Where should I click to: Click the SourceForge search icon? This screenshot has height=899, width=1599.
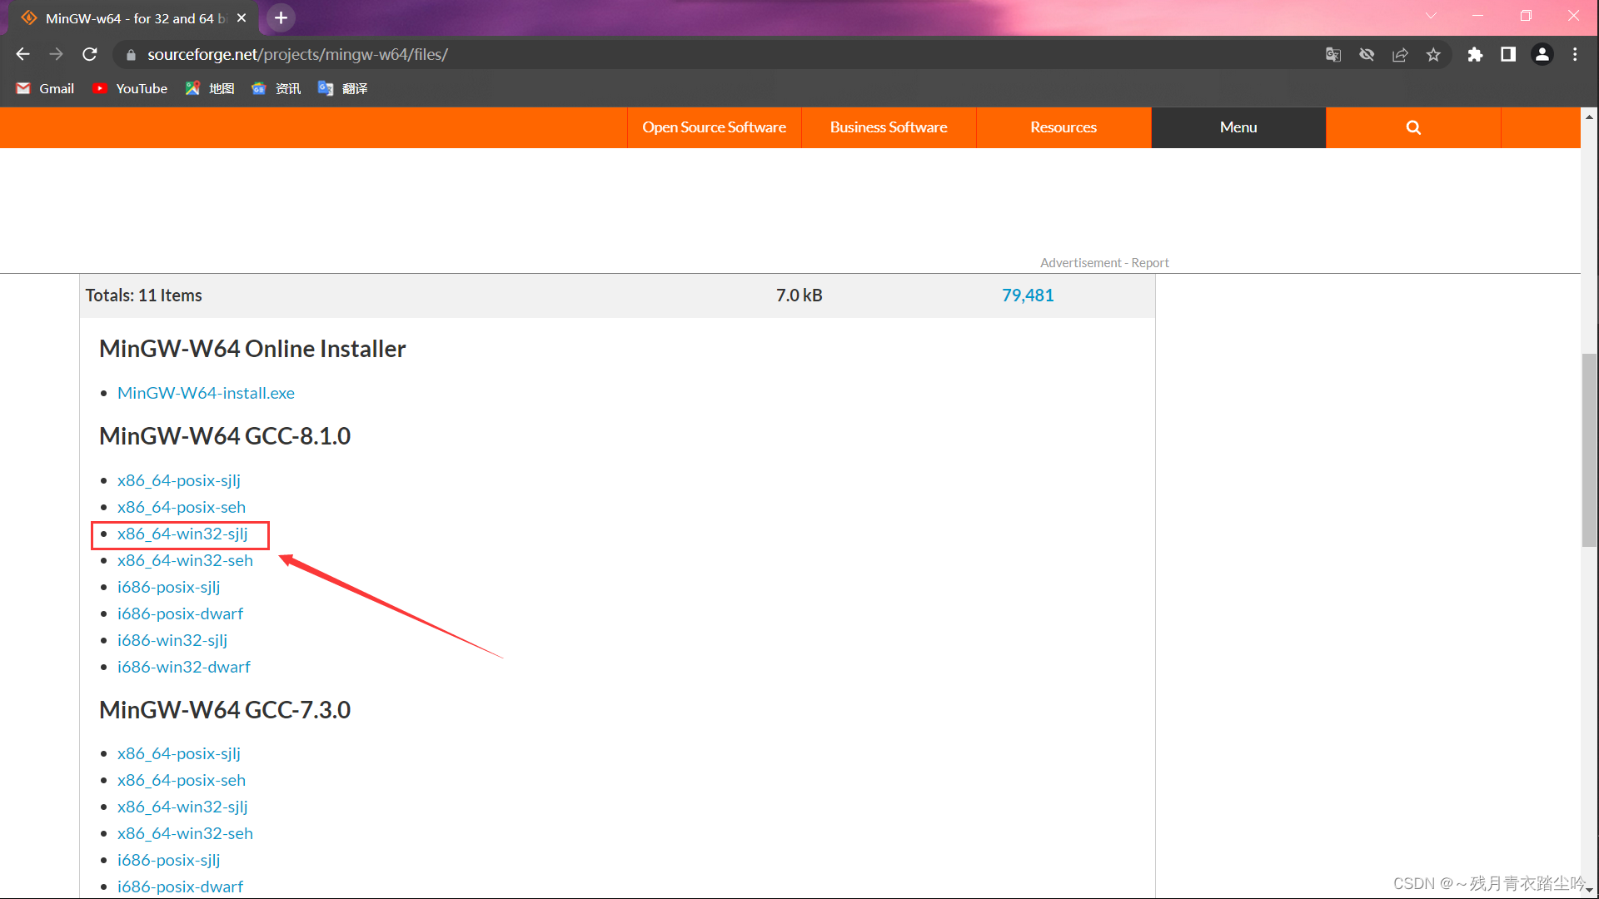[1412, 127]
